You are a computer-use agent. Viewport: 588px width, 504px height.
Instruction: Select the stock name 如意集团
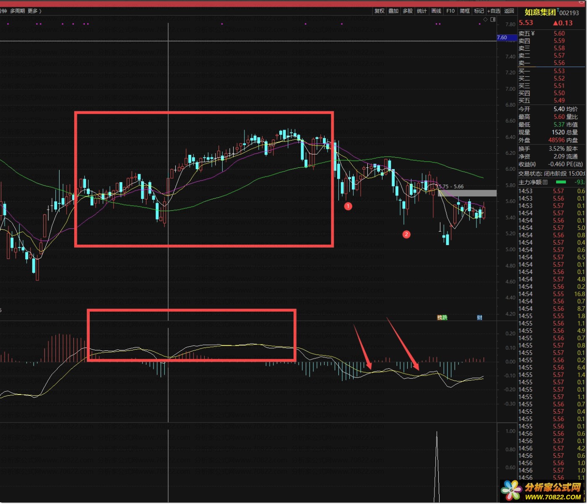pyautogui.click(x=540, y=13)
